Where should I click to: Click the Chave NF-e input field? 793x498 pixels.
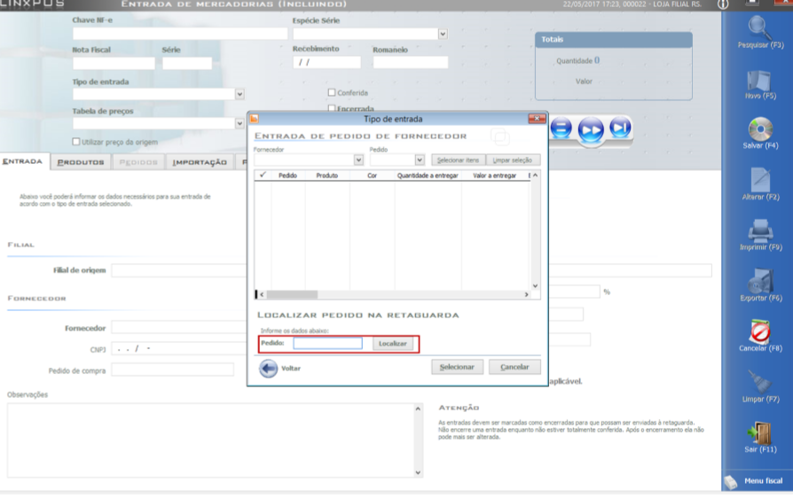(179, 34)
